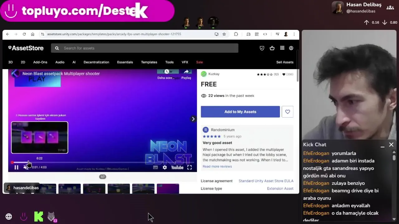The height and width of the screenshot is (224, 399).
Task: Open the Templates category
Action: tap(149, 62)
